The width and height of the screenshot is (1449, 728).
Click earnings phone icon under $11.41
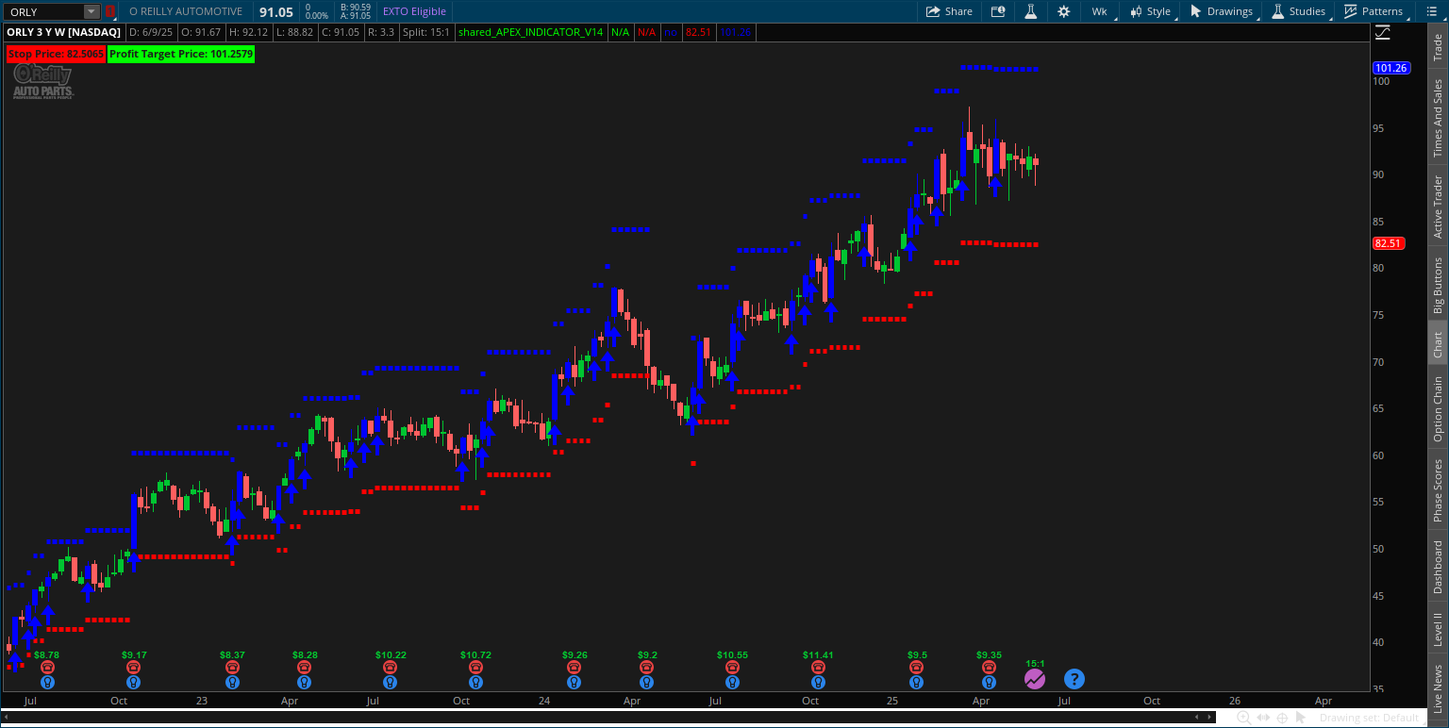[x=818, y=667]
